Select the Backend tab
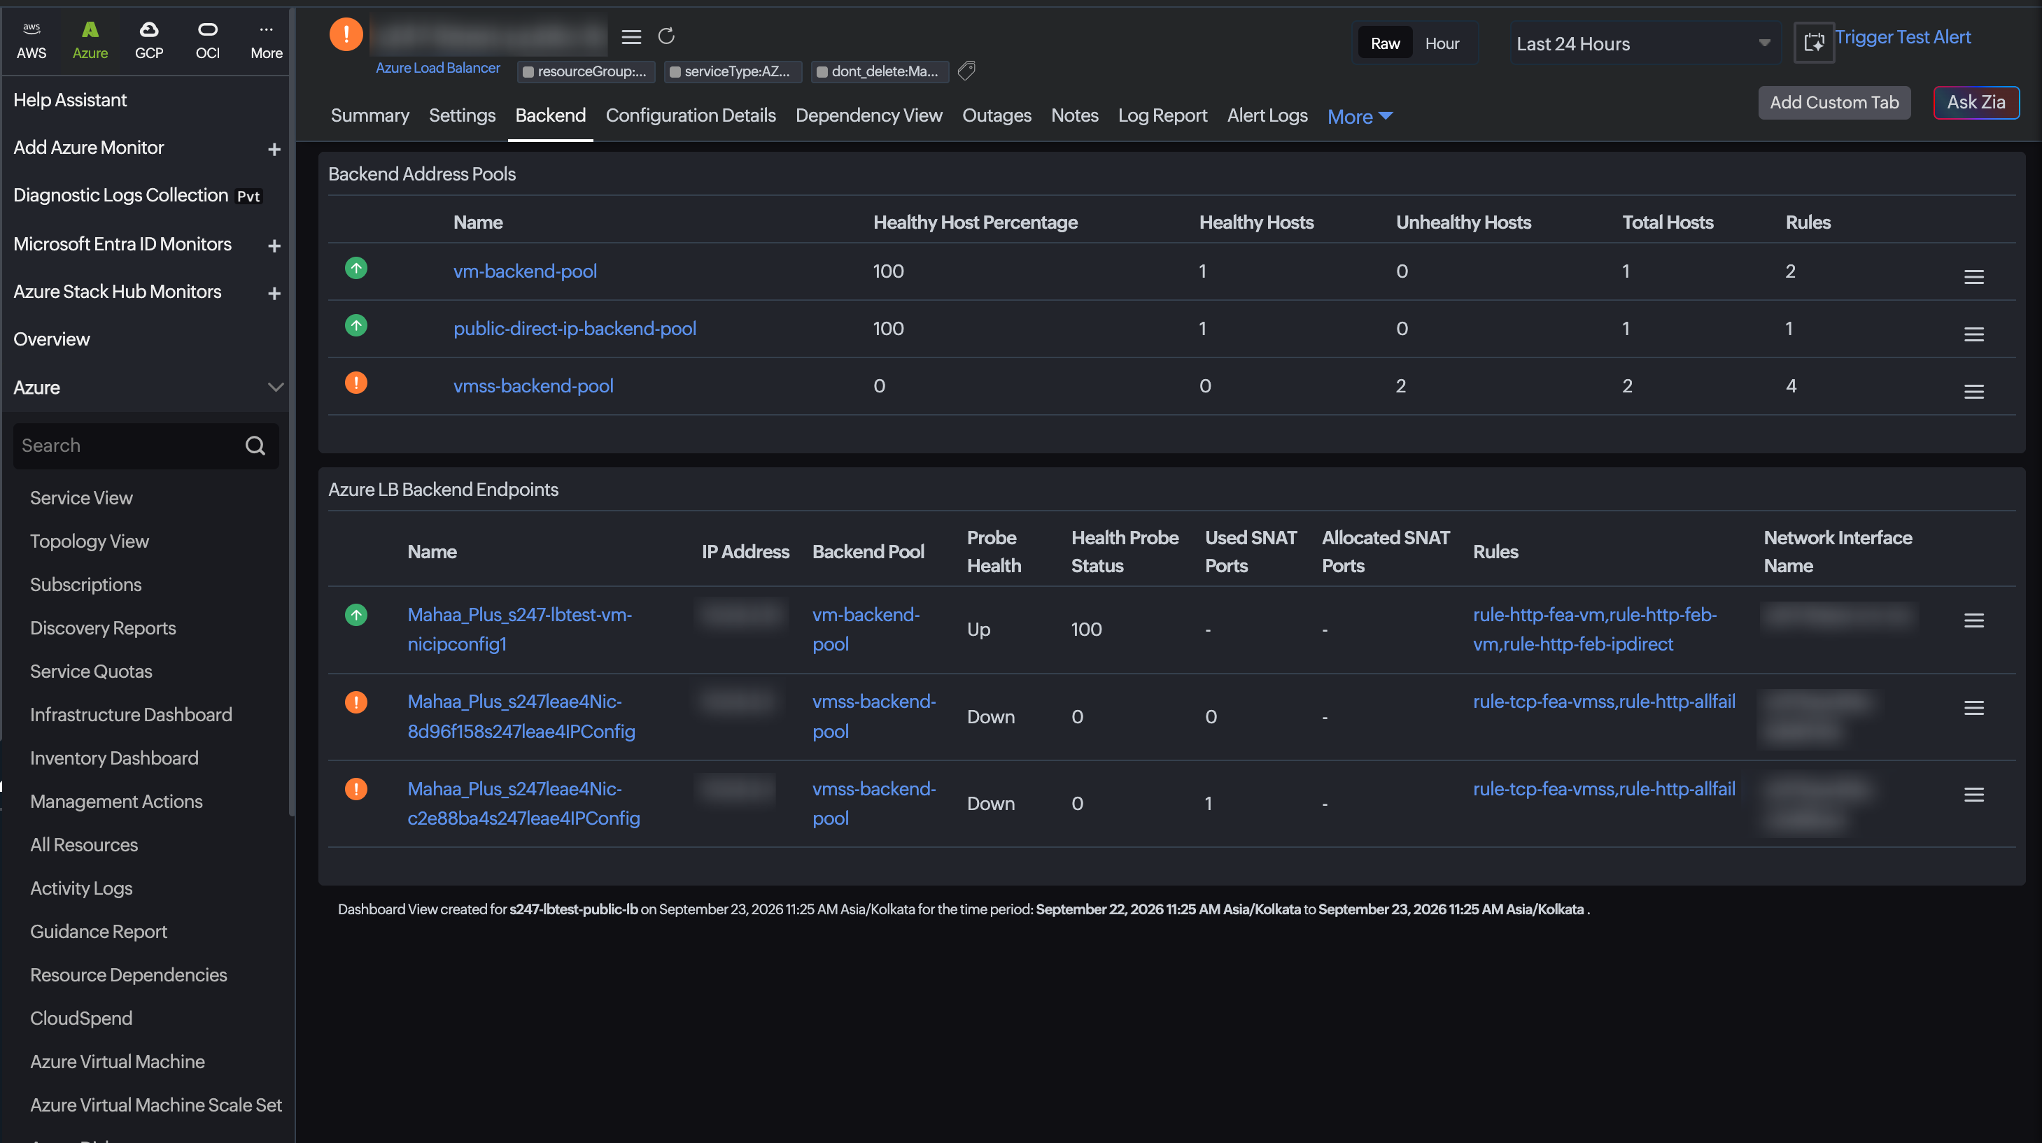2042x1143 pixels. (x=550, y=115)
